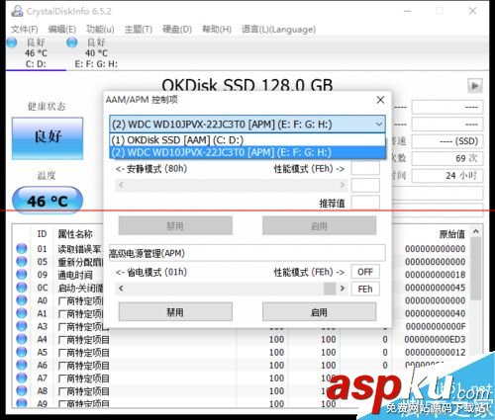Click the greyed AAM 启用 button
The height and width of the screenshot is (420, 495).
click(319, 225)
